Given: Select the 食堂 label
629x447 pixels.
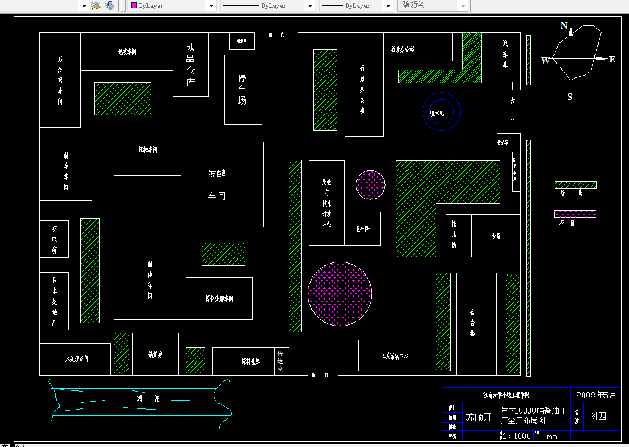Looking at the screenshot, I should [496, 236].
